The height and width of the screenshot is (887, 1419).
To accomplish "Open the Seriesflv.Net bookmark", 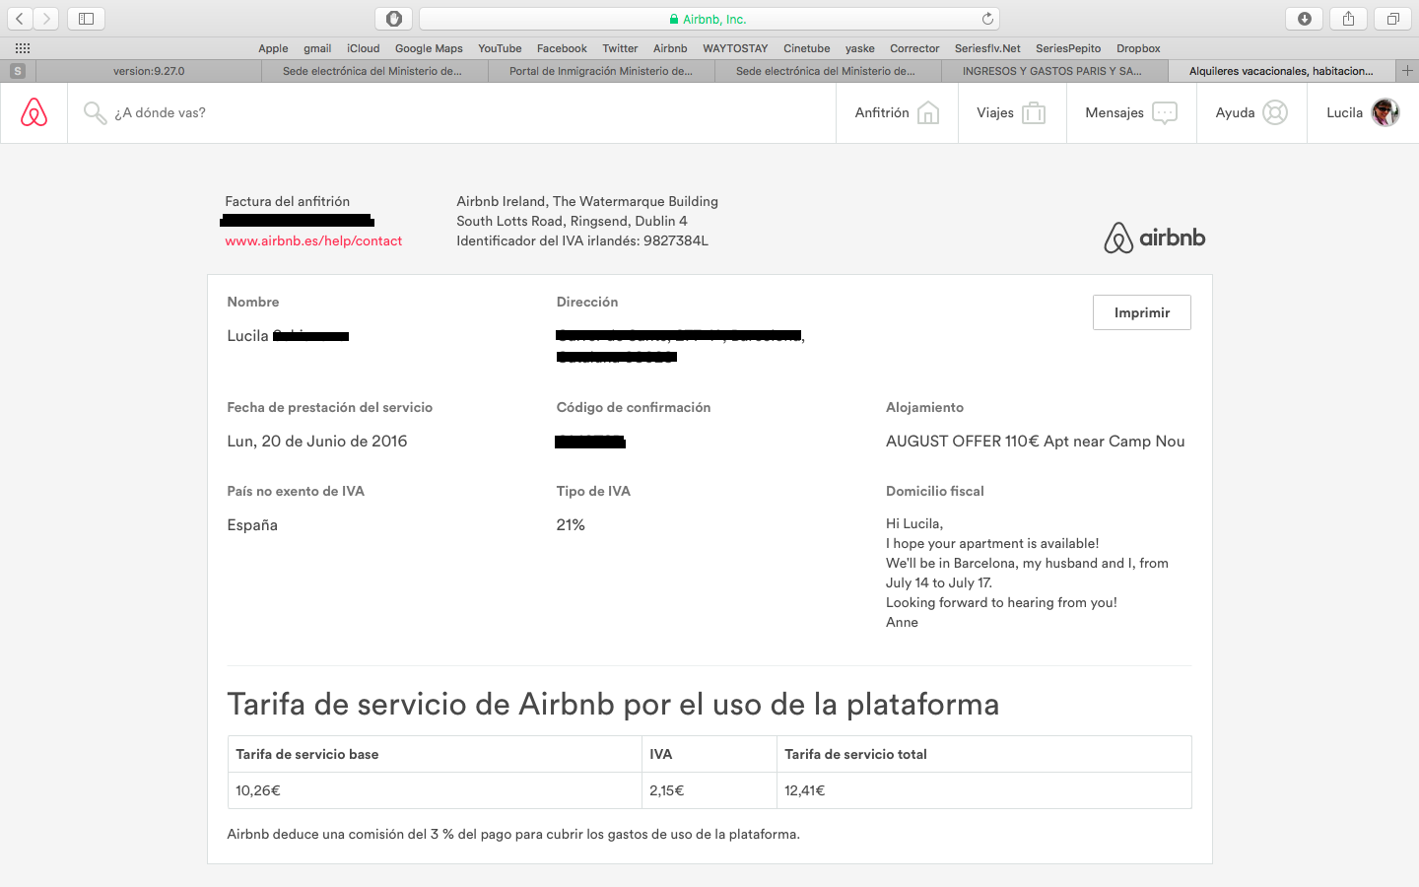I will 987,48.
